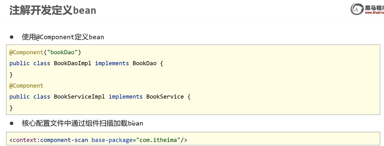Click the bullet dot before 核心配置文件
The height and width of the screenshot is (146, 384).
coord(12,123)
